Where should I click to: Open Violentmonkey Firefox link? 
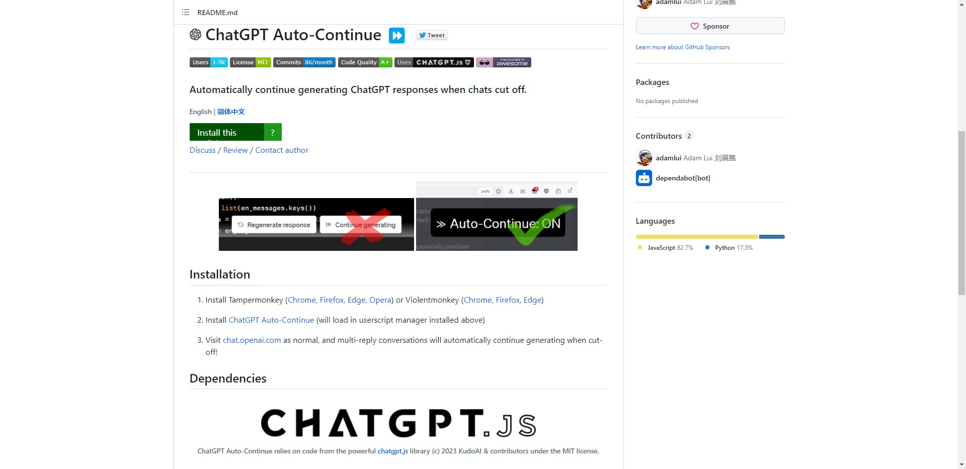point(508,300)
